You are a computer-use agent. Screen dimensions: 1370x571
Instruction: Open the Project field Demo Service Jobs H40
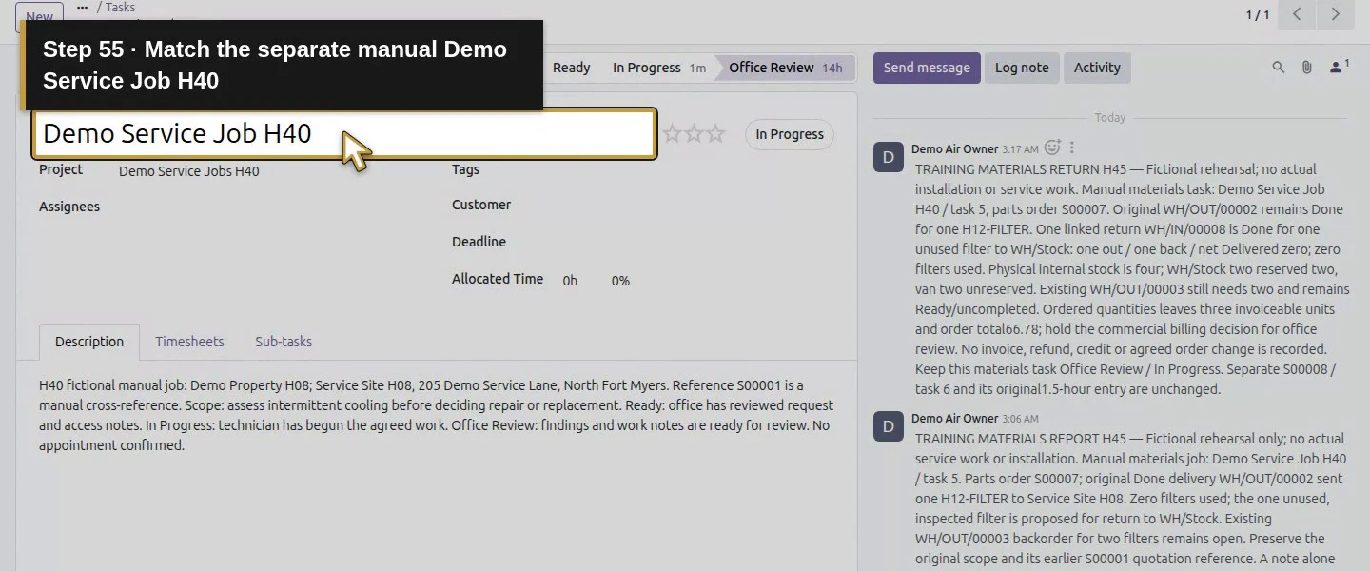tap(189, 171)
